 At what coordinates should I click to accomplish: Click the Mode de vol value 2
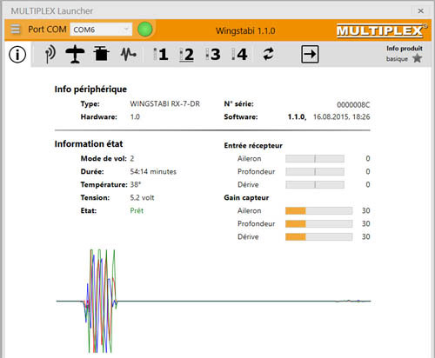point(132,158)
